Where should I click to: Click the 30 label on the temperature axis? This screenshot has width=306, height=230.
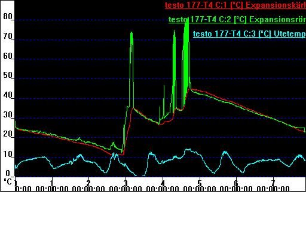(8, 114)
